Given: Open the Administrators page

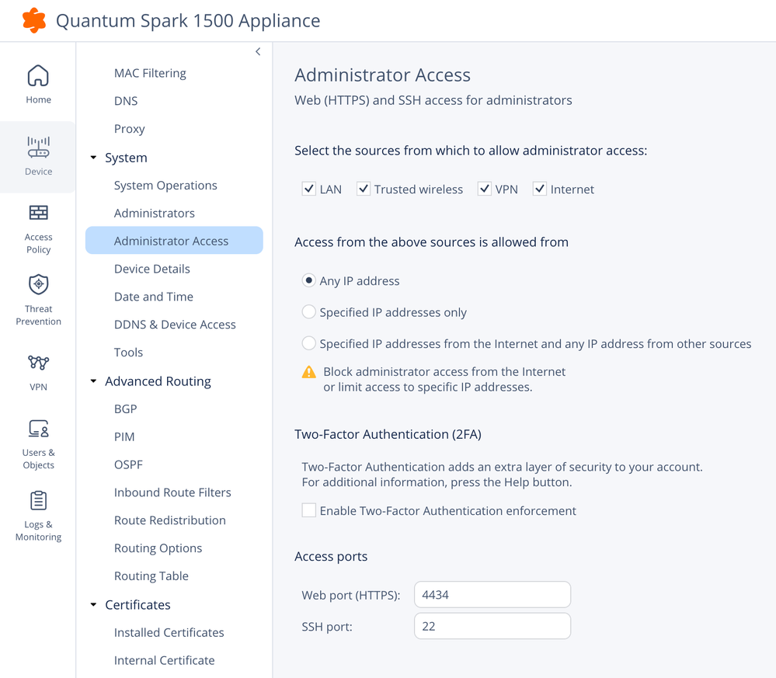Looking at the screenshot, I should pos(155,214).
